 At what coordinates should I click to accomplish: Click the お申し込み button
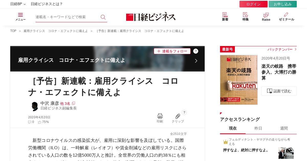click(x=283, y=4)
